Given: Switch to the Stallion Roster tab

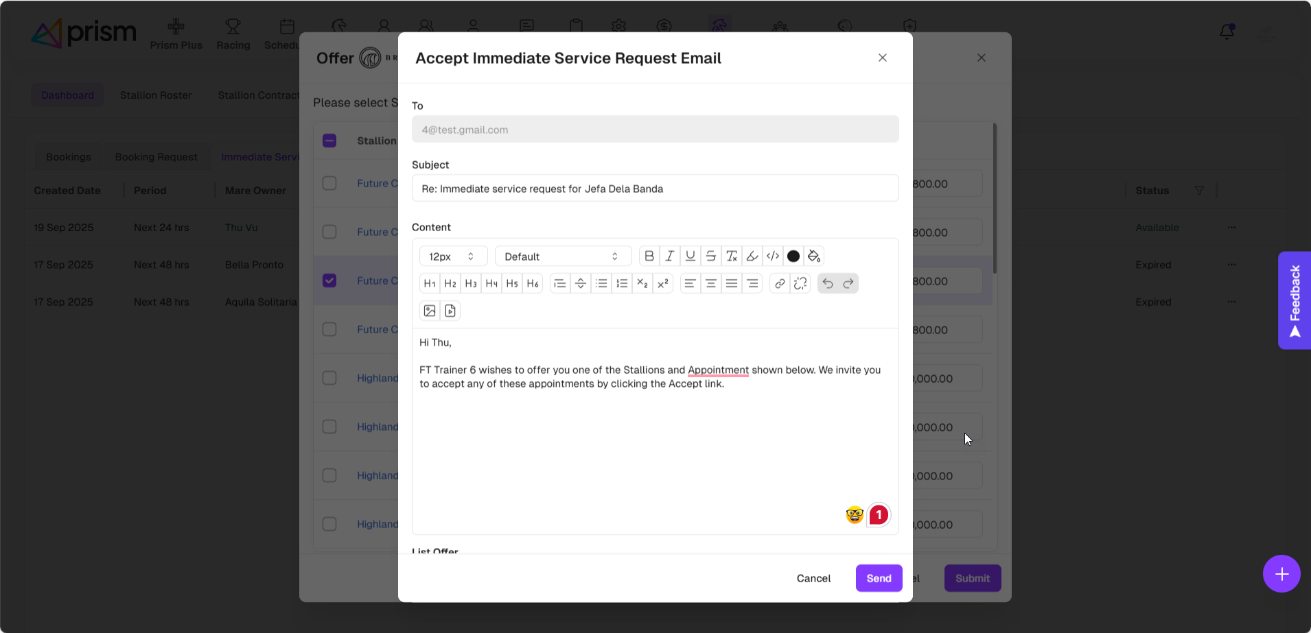Looking at the screenshot, I should 156,95.
